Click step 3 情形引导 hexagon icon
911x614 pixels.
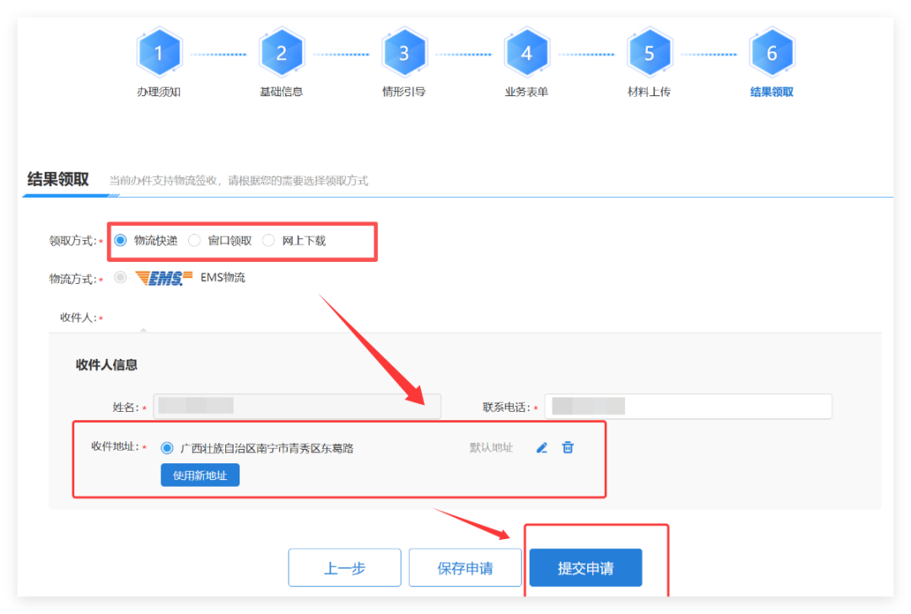[403, 54]
